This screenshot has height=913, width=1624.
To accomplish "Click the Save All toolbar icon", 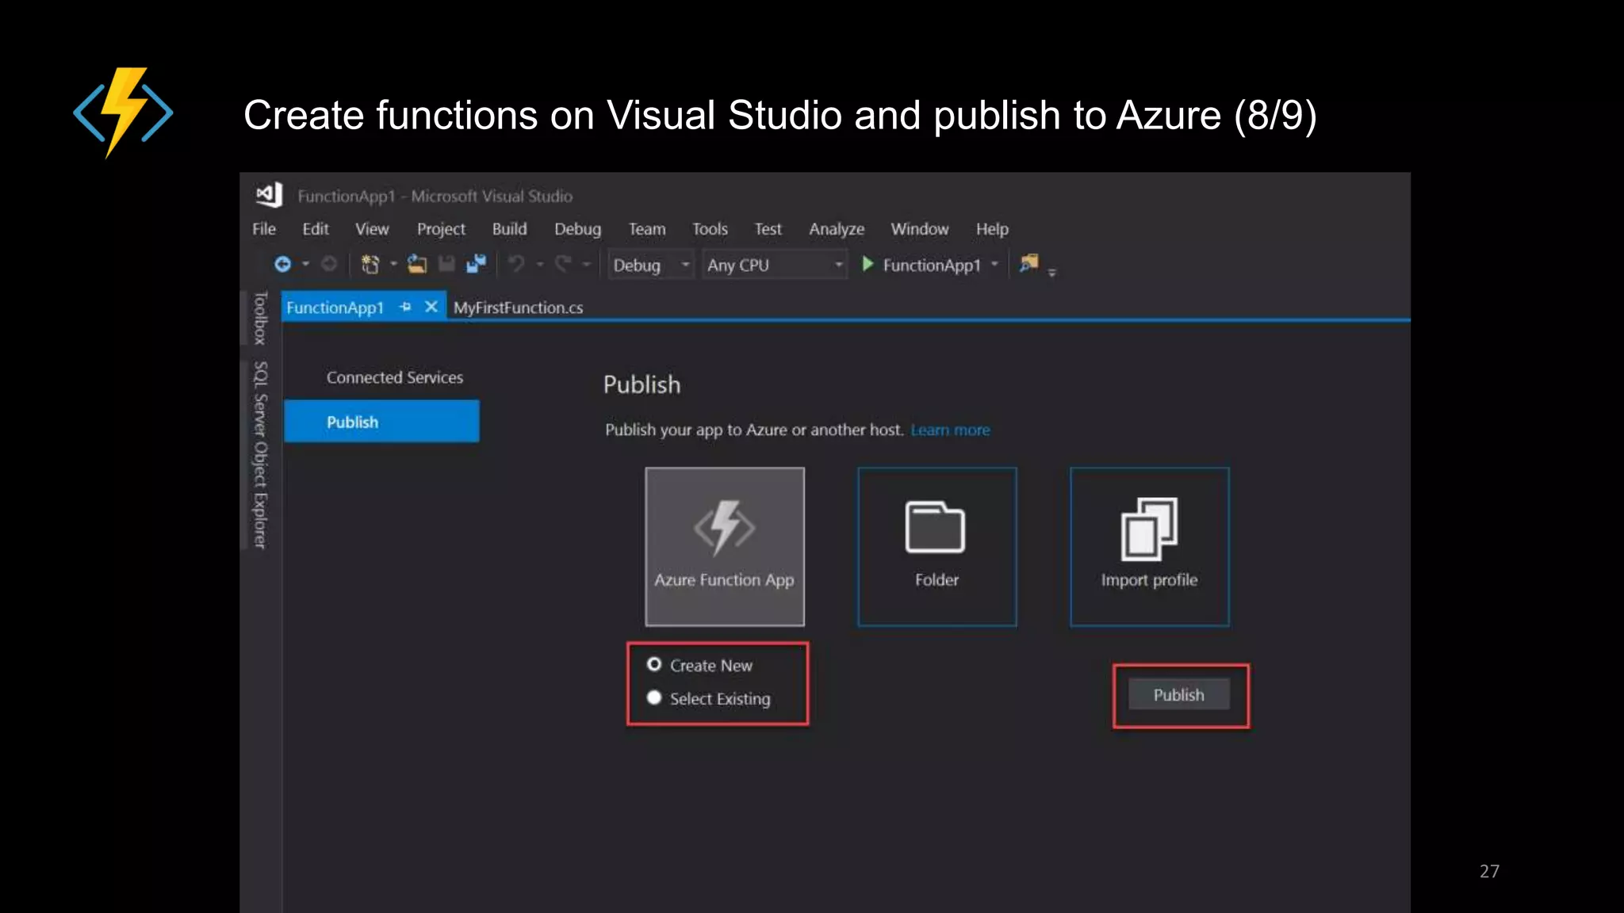I will 477,264.
